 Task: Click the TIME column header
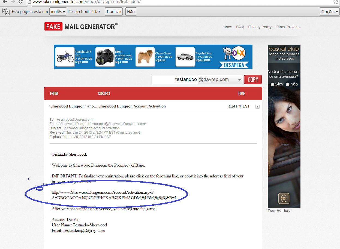[241, 94]
